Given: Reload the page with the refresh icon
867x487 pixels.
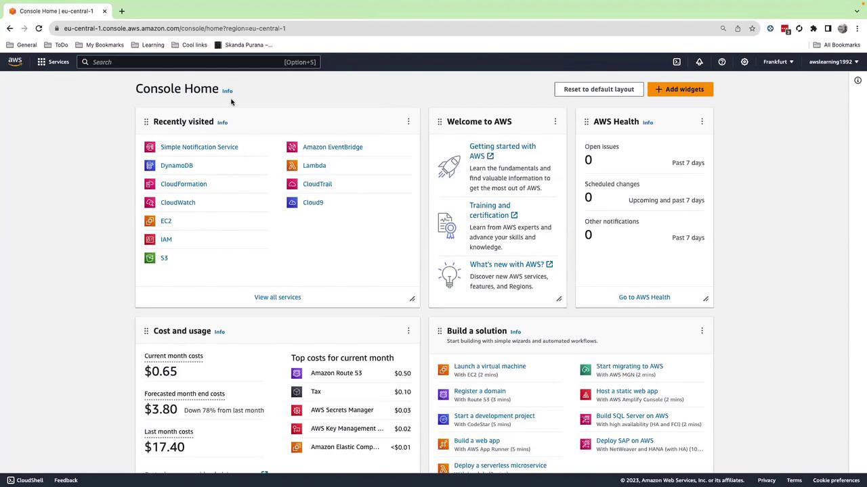Looking at the screenshot, I should [x=39, y=28].
